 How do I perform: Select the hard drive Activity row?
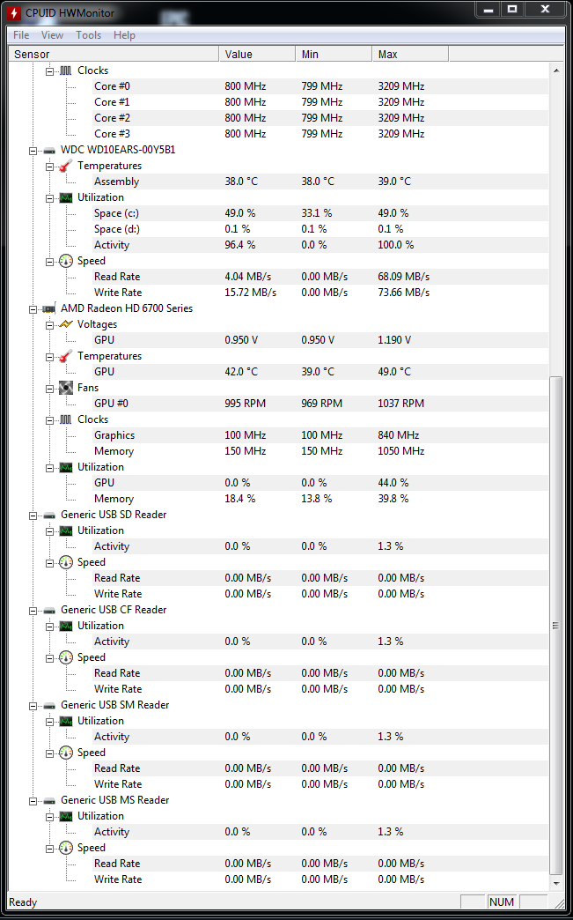(112, 245)
